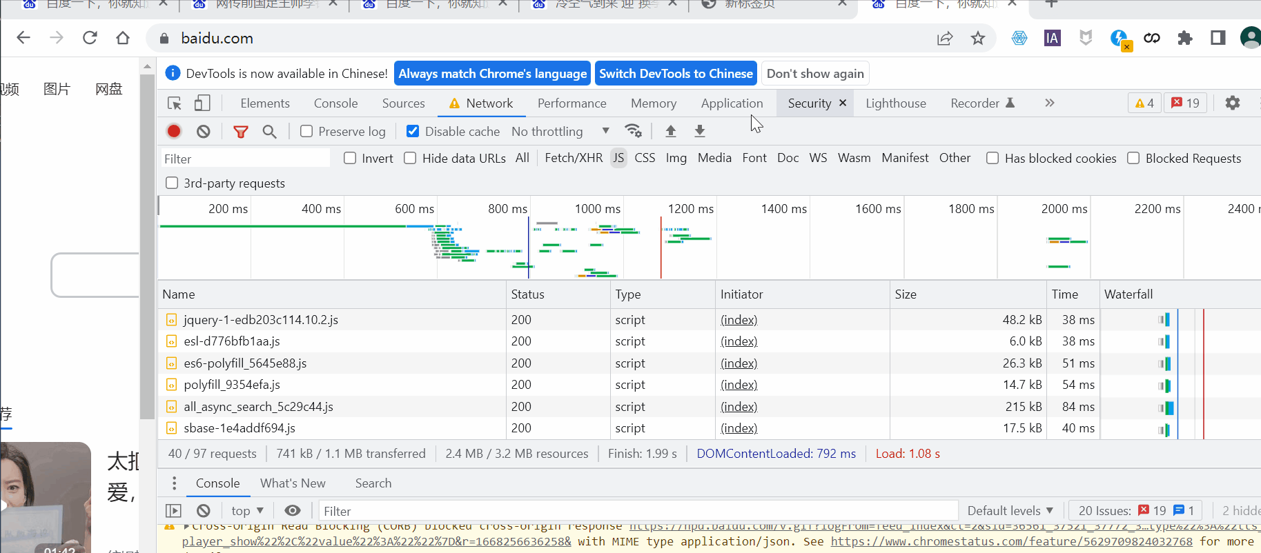Check Has blocked cookies checkbox
This screenshot has width=1261, height=553.
(x=993, y=158)
